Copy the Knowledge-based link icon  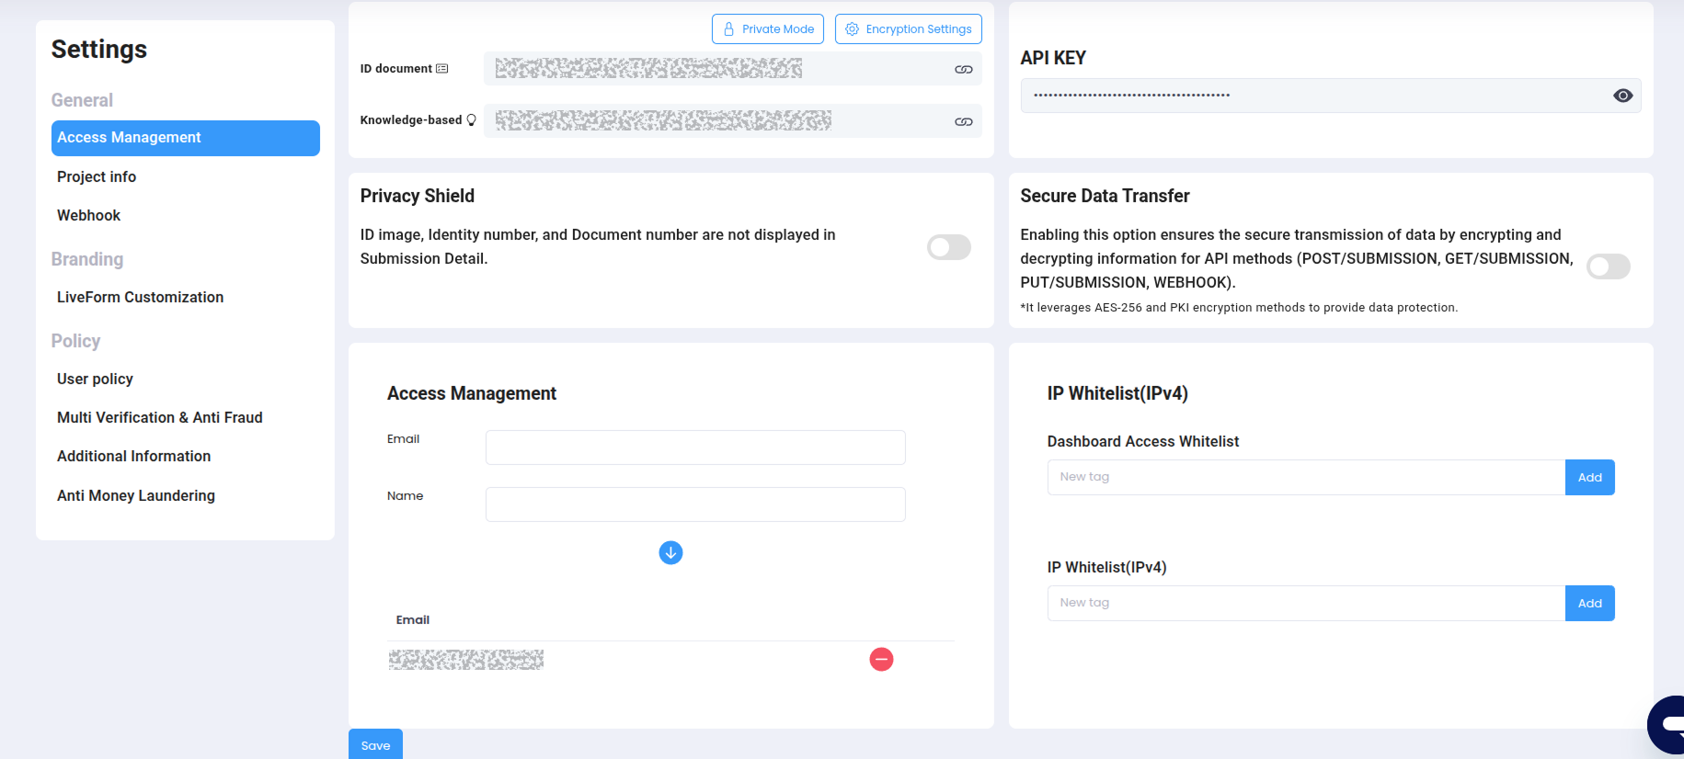[963, 122]
